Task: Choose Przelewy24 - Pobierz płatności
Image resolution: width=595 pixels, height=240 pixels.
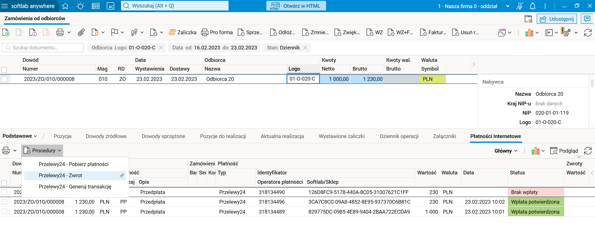Action: 74,164
